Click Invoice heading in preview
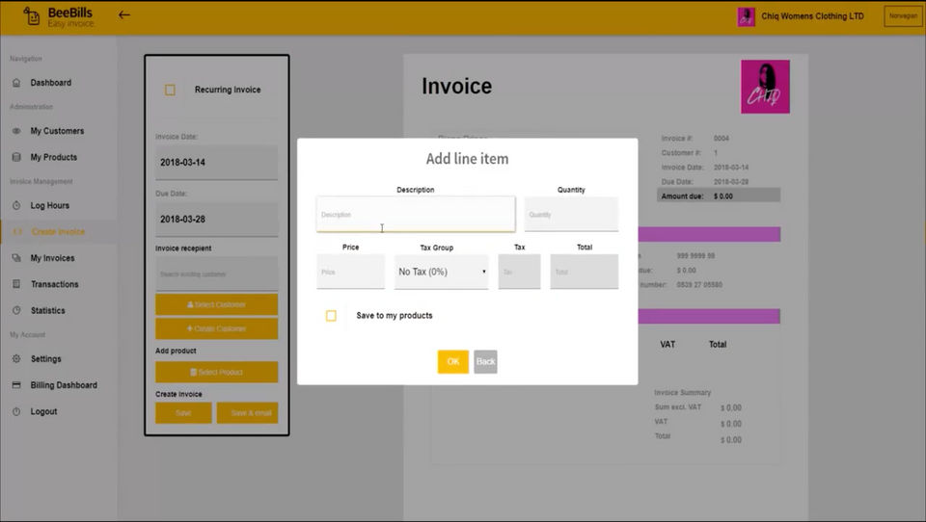Viewport: 926px width, 522px height. (x=456, y=86)
